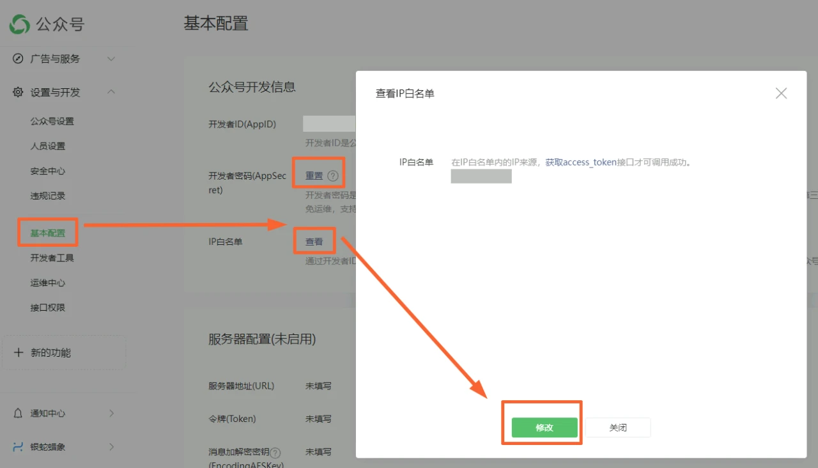The image size is (818, 468).
Task: Expand the 广告与服务 section chevron
Action: tap(111, 59)
